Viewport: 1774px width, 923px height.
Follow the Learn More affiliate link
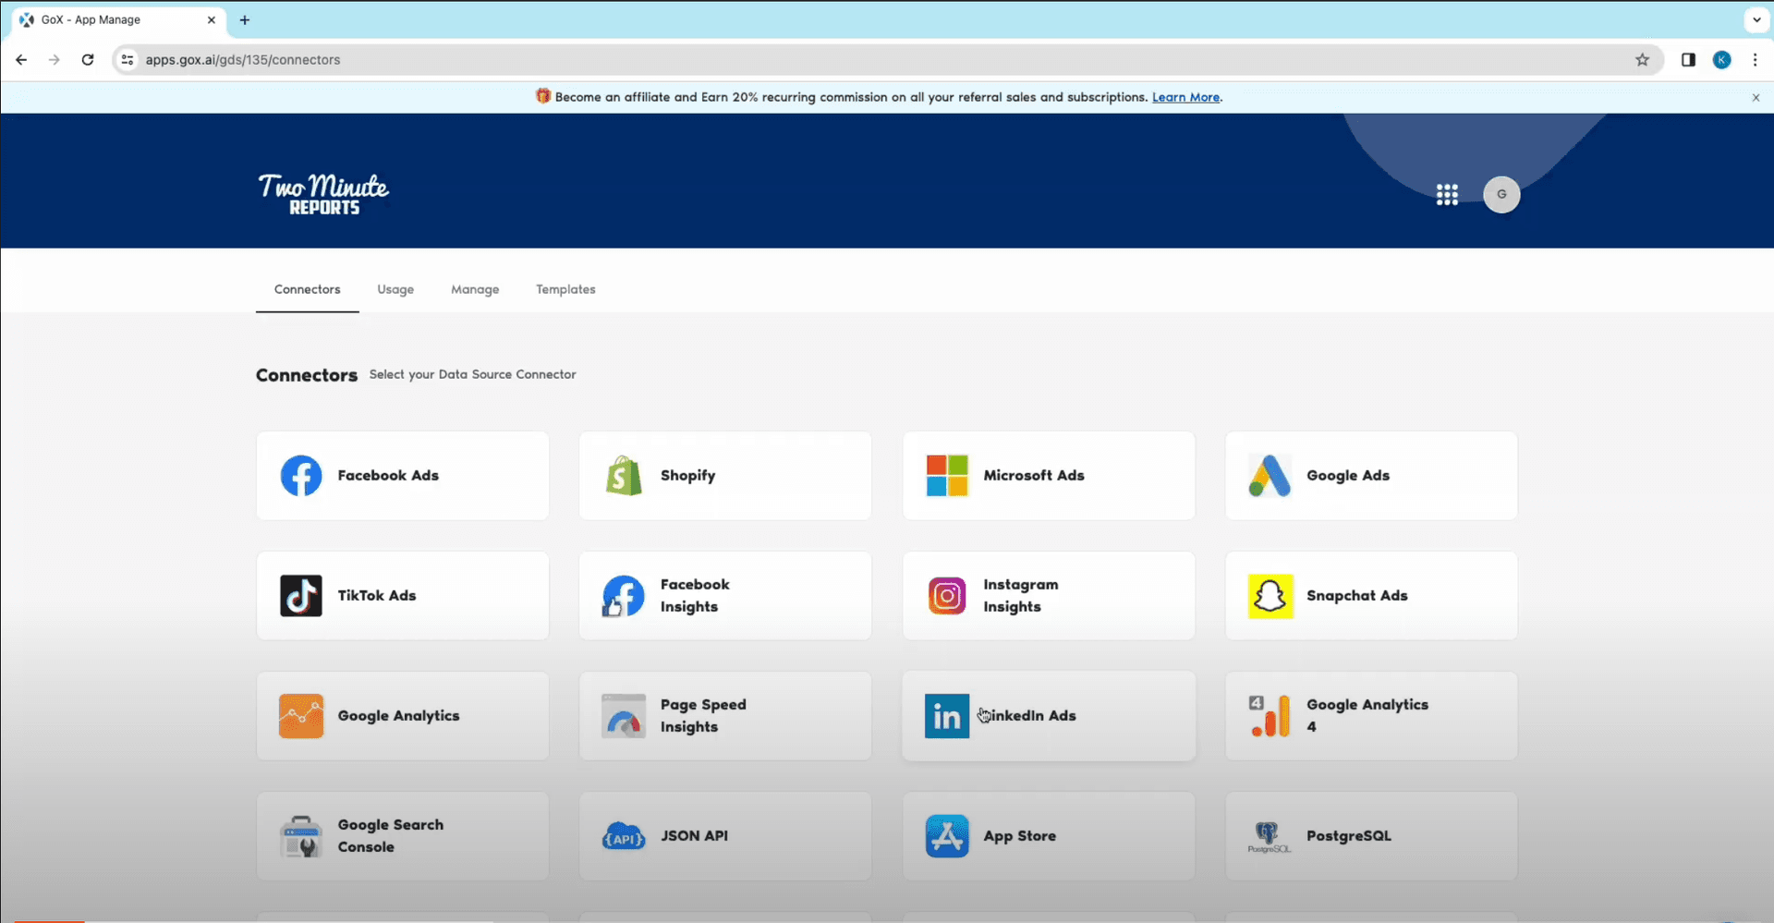[x=1185, y=97]
